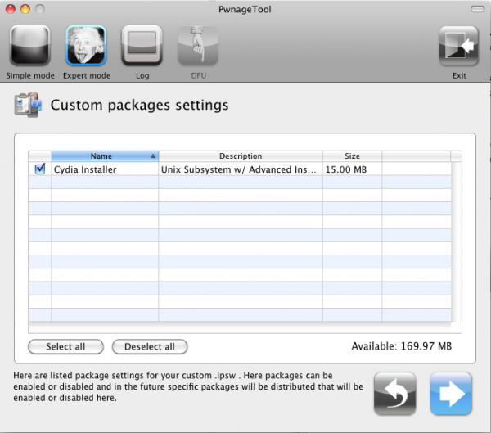Exit PwnageTool via the Exit icon

[x=459, y=46]
